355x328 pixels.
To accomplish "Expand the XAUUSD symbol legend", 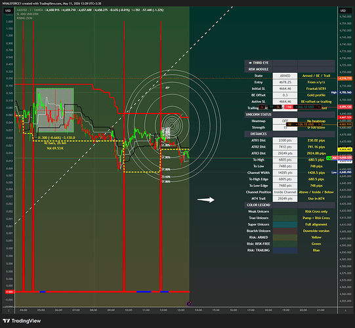I will [x=30, y=10].
